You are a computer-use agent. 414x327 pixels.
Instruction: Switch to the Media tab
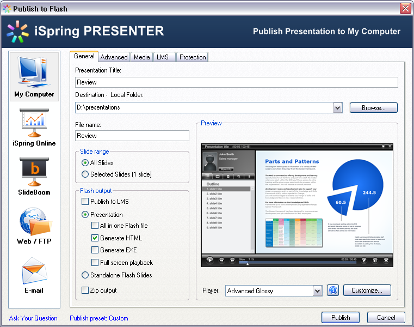(142, 57)
